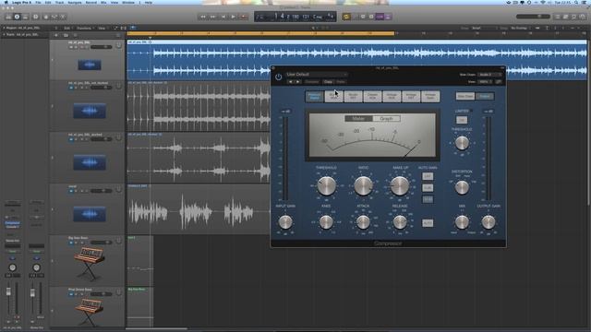Click the Output Gain knob
This screenshot has width=591, height=332.
coord(488,222)
